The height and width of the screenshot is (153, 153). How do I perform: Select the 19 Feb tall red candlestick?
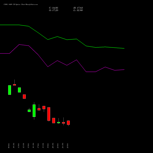pos(49,114)
